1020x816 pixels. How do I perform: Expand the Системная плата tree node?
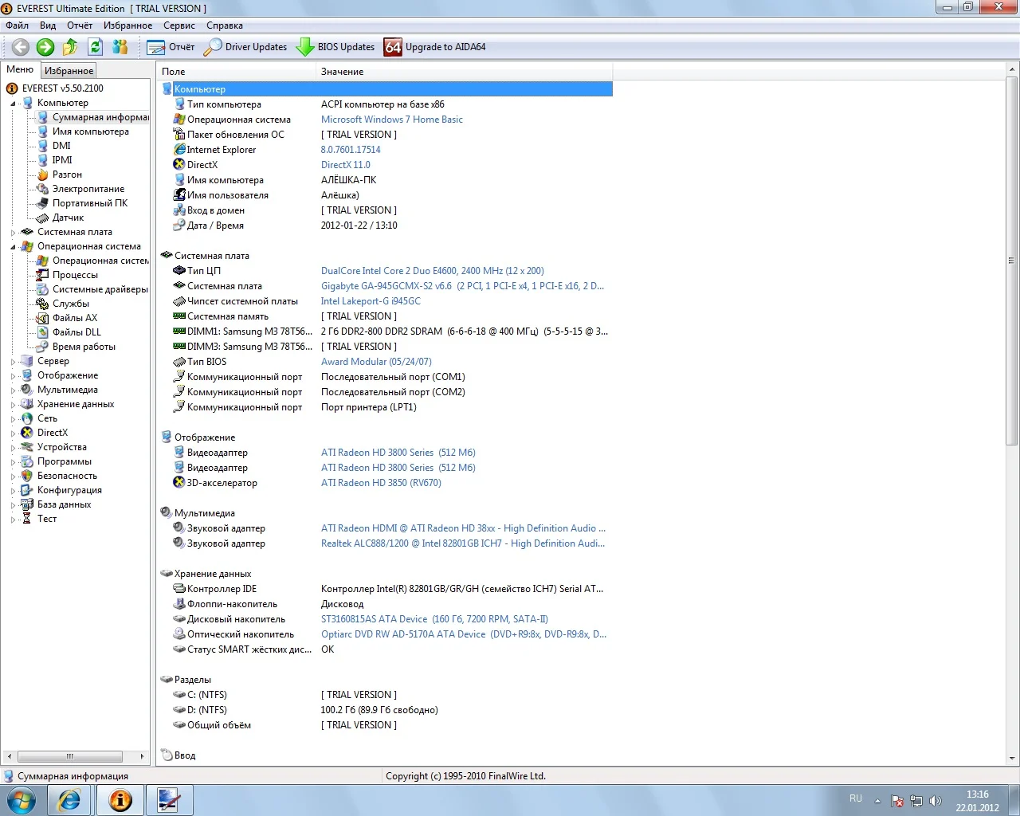14,233
